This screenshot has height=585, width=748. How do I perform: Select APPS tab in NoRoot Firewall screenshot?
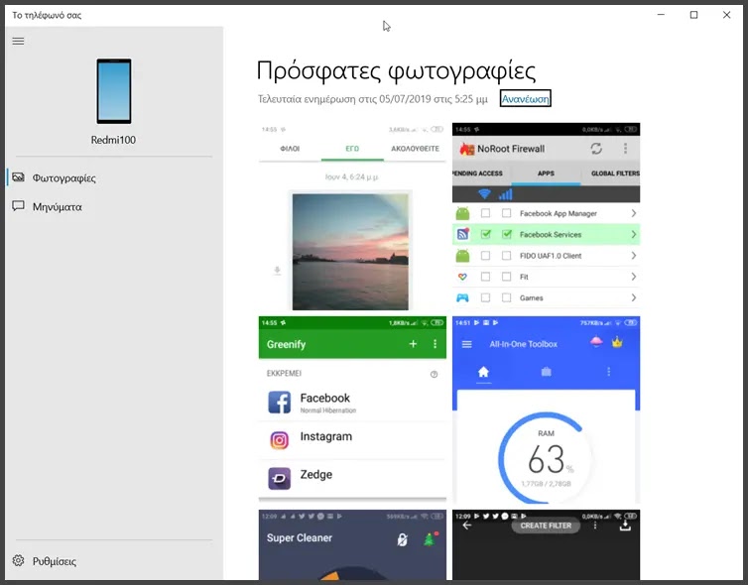tap(546, 174)
